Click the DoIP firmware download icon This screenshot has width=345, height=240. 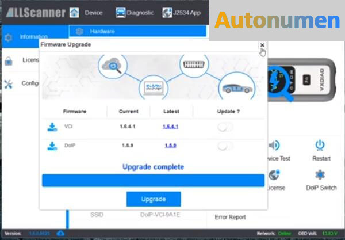click(x=52, y=146)
